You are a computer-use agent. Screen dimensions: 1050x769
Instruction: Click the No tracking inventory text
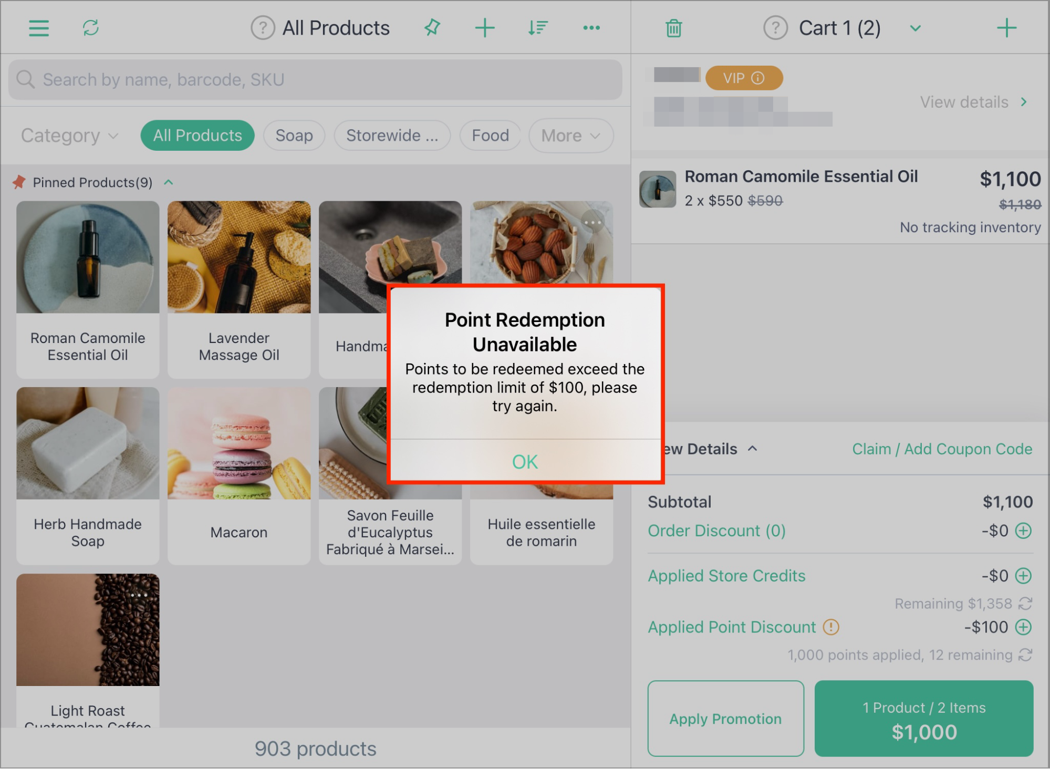970,227
